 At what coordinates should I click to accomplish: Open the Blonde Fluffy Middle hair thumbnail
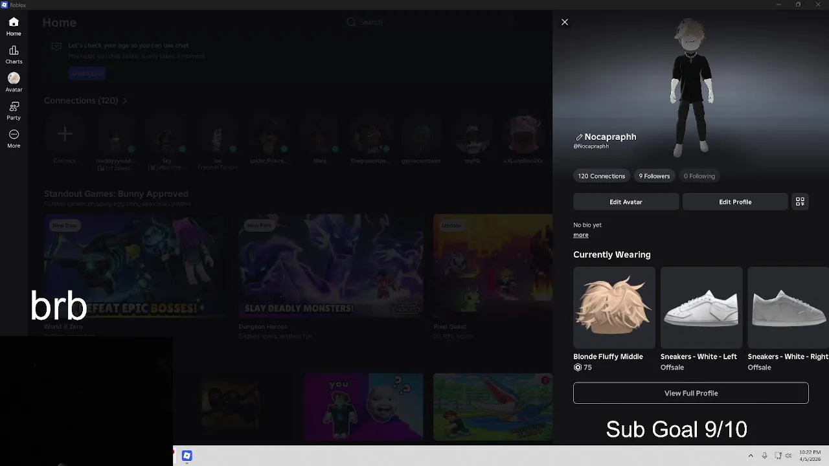click(x=614, y=307)
